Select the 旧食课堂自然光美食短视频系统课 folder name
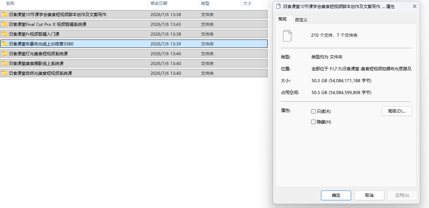Image resolution: width=429 pixels, height=208 pixels. (x=40, y=73)
